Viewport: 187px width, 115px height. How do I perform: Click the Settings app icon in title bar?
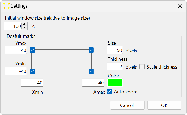coord(7,6)
